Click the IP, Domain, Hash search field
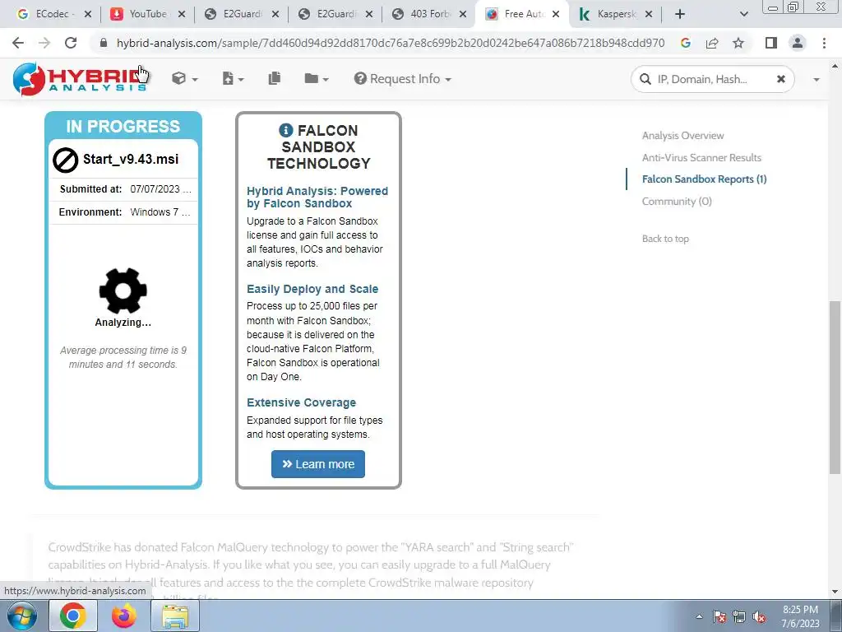 click(x=711, y=80)
